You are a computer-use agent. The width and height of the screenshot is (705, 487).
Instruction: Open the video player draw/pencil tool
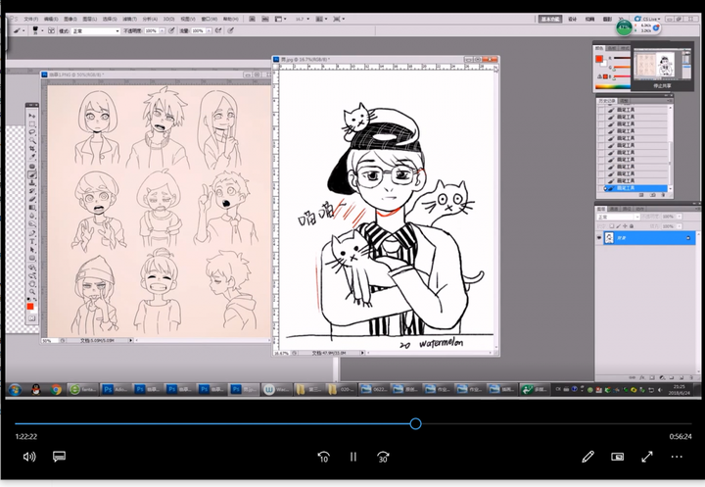point(587,457)
